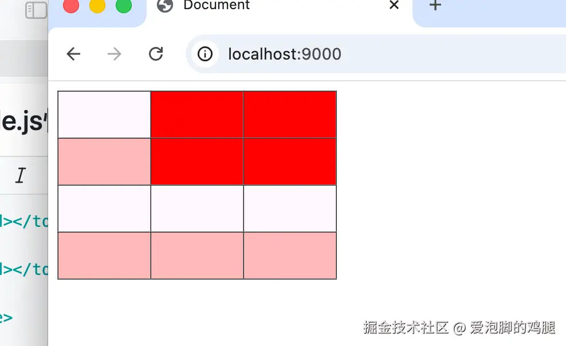The width and height of the screenshot is (566, 346).
Task: Click the pink first cell of bottom row
Action: click(x=104, y=255)
